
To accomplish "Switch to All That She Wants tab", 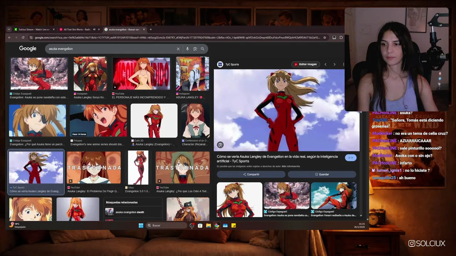I will click(x=79, y=30).
